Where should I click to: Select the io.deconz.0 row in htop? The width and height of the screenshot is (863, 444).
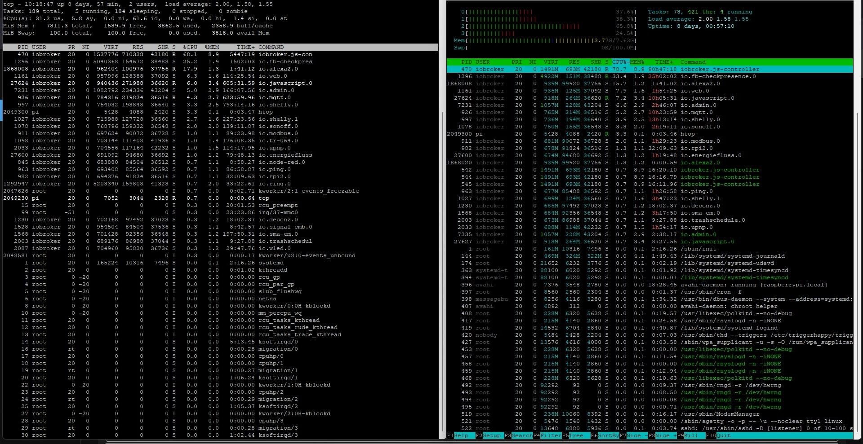tap(649, 206)
